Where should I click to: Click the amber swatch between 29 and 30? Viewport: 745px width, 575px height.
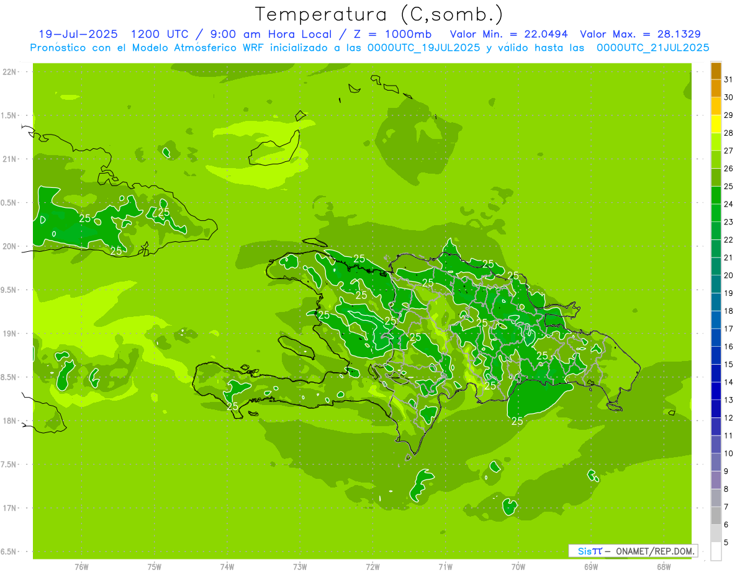pyautogui.click(x=716, y=107)
